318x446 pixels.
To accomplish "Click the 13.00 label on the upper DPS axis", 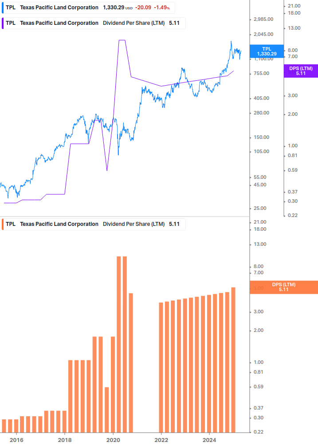I will (x=294, y=28).
